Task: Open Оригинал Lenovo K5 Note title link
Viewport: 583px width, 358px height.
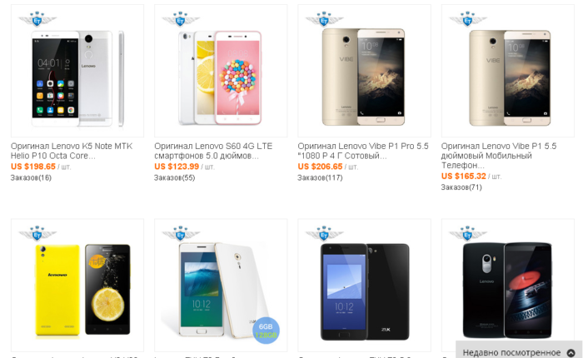Action: point(72,151)
